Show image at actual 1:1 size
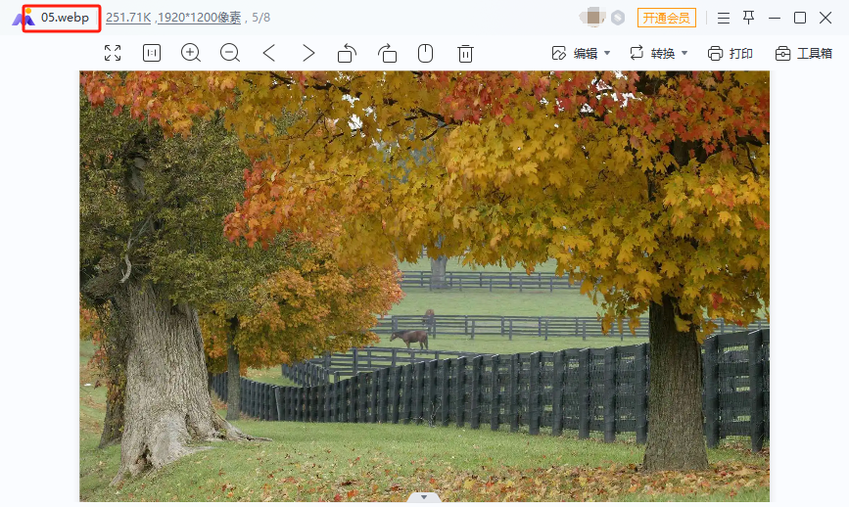849x507 pixels. click(x=152, y=53)
